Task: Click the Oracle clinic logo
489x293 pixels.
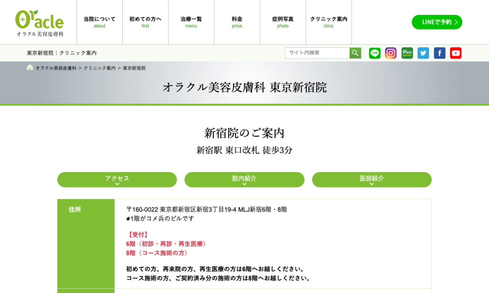Action: pos(40,23)
